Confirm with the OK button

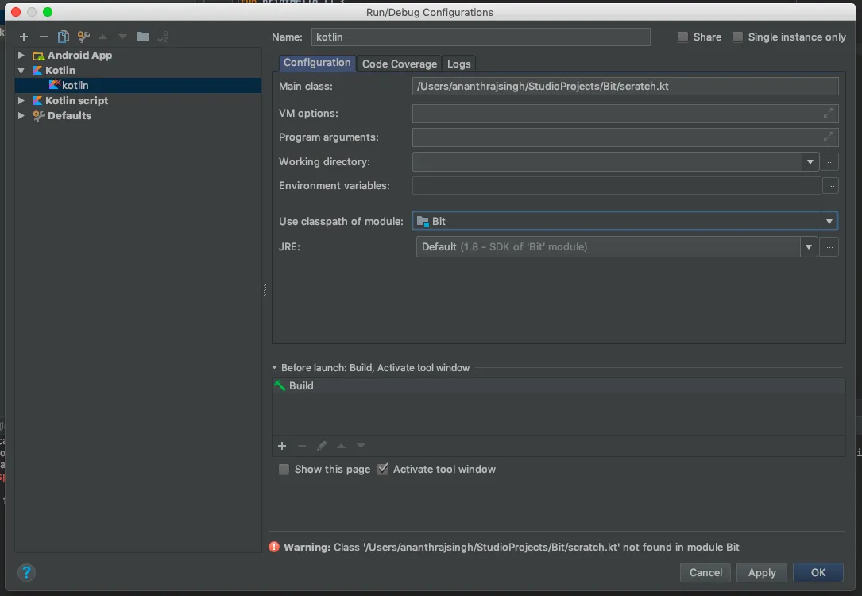coord(818,572)
